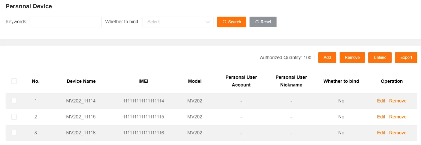Tick the checkbox for device MV202_11116
Screen dimensions: 421x145
[x=14, y=133]
